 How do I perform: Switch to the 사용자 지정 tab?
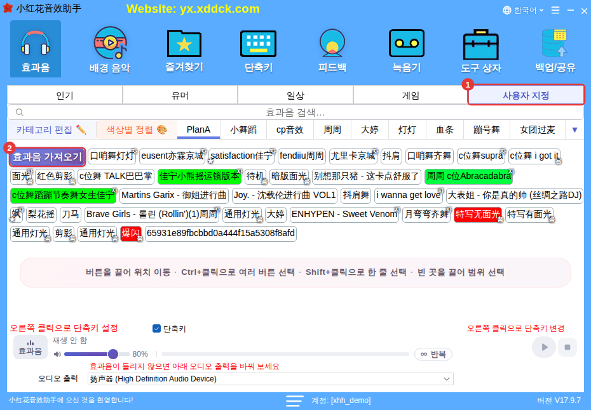click(x=526, y=95)
